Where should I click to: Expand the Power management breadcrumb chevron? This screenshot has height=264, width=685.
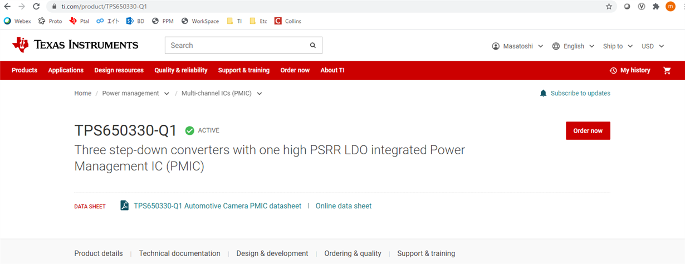(x=167, y=94)
